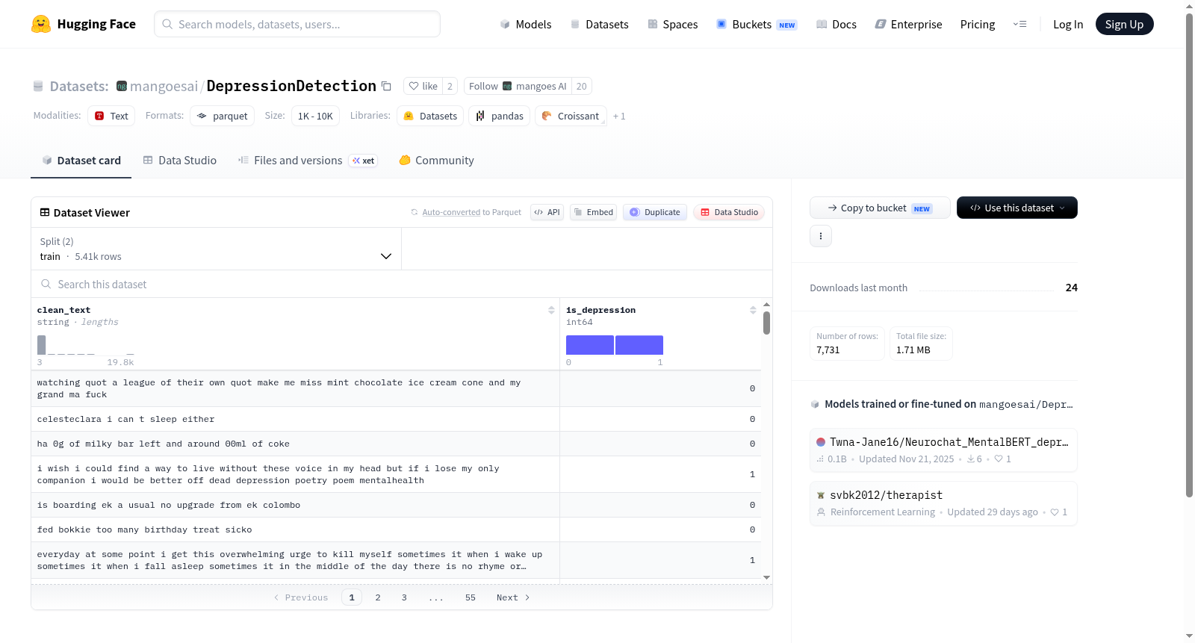Jump to page 55 of the table

click(x=471, y=597)
